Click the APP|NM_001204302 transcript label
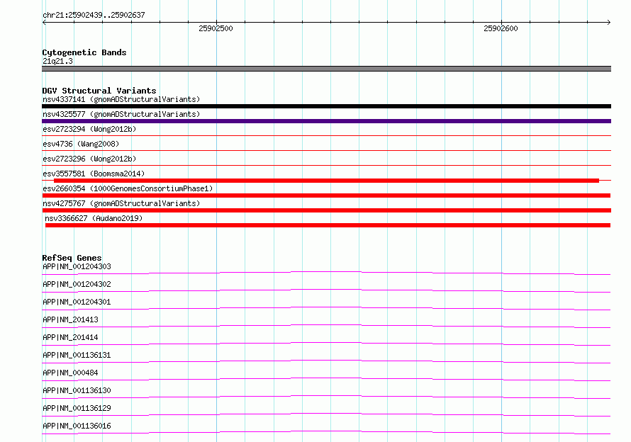Screen dimensions: 631x442 pos(77,284)
